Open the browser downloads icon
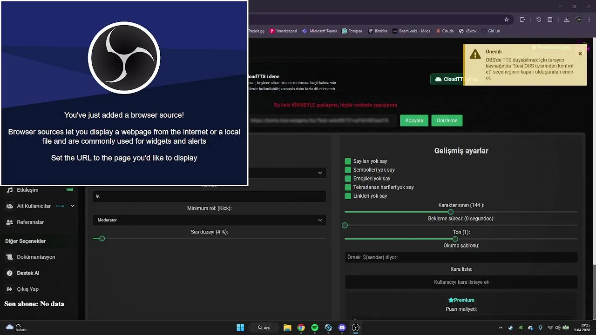Screen dimensions: 596x335 567,20
